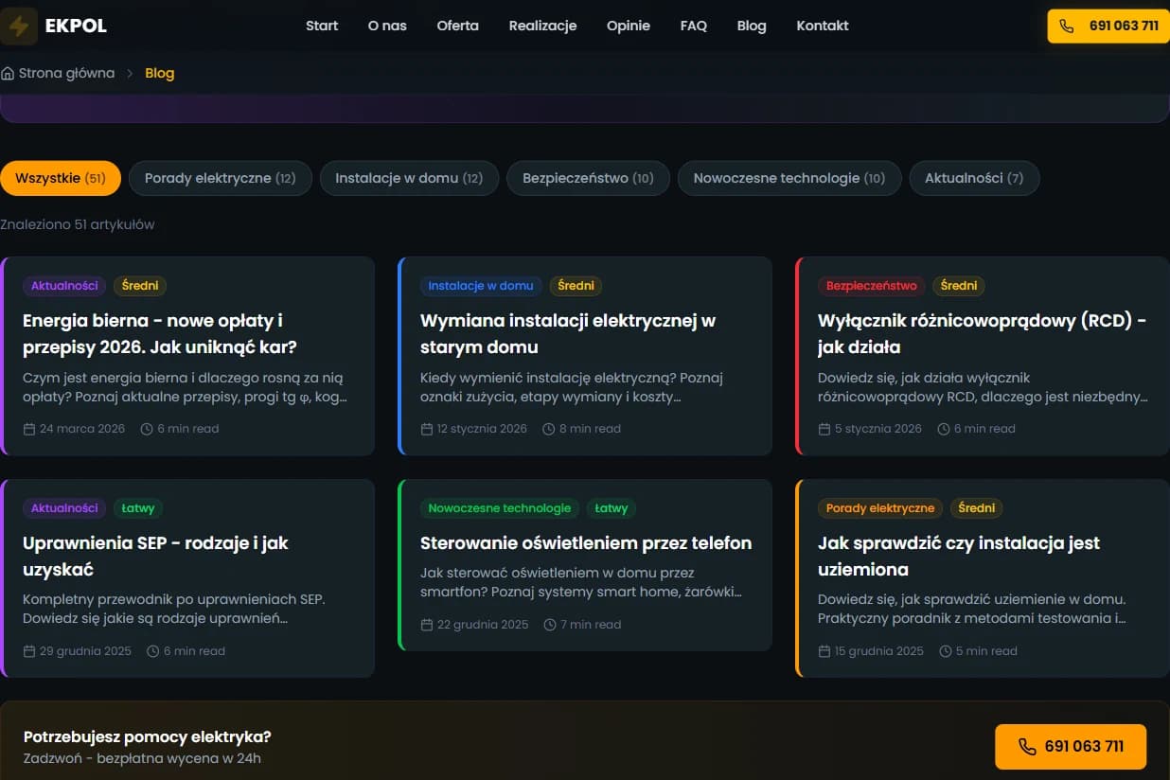The height and width of the screenshot is (780, 1170).
Task: Open the FAQ page from the navigation
Action: [694, 26]
